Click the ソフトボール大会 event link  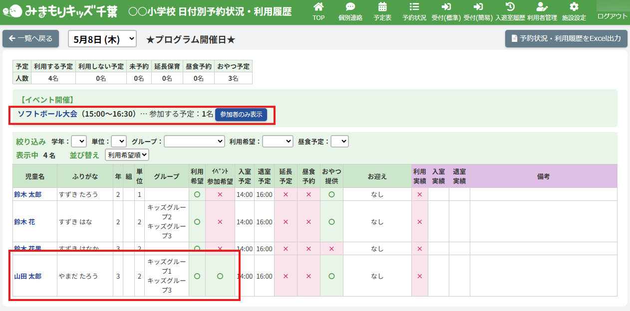tap(47, 114)
